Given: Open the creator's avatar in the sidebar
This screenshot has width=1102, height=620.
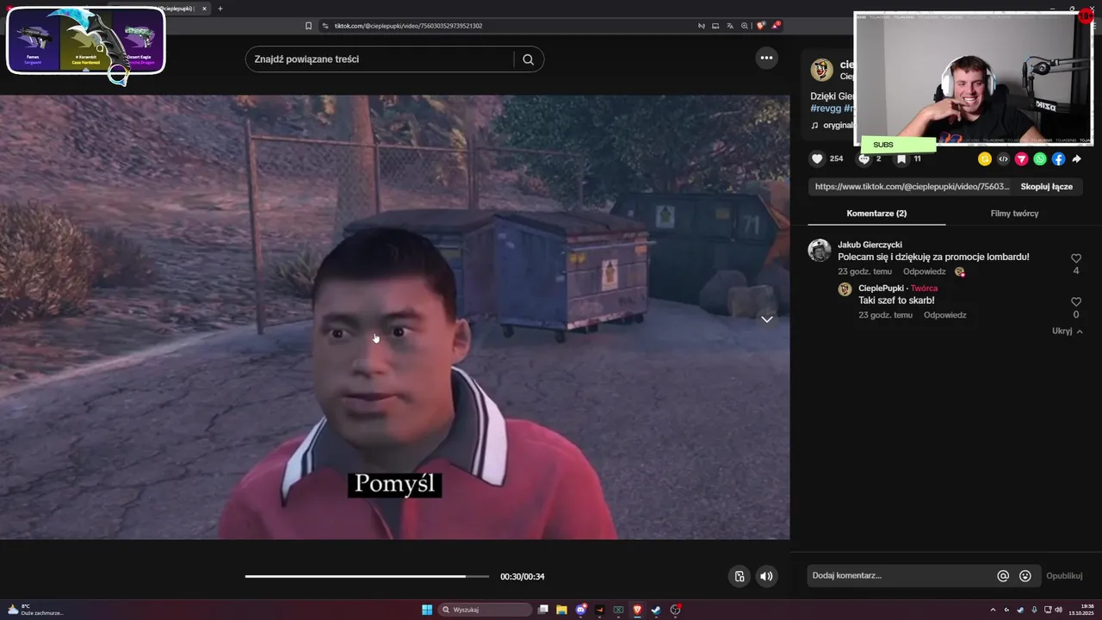Looking at the screenshot, I should click(x=822, y=70).
